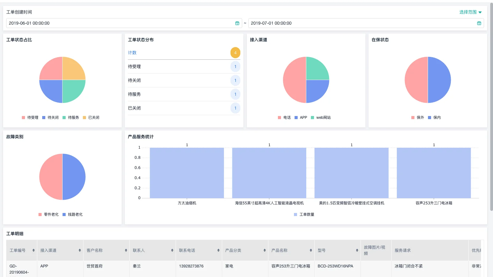
Task: Select 待受理 in the 工单状态分布 list
Action: pyautogui.click(x=135, y=66)
